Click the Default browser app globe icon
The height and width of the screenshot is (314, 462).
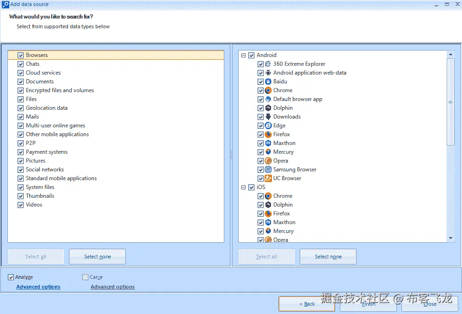coord(268,99)
